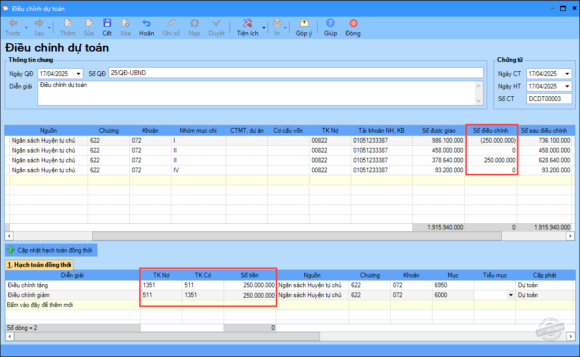Click the In print icon

(277, 23)
